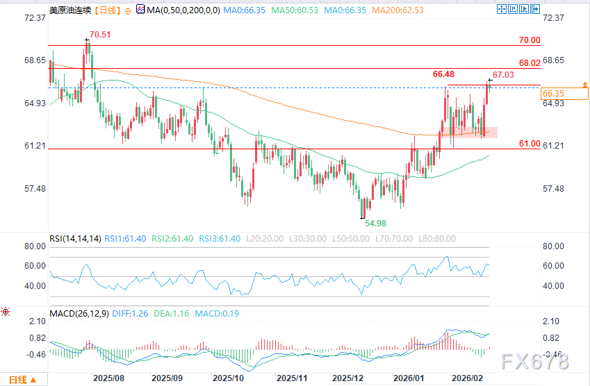Select the 70.00 red resistance line label
Screen dimensions: 590x386
coord(529,40)
